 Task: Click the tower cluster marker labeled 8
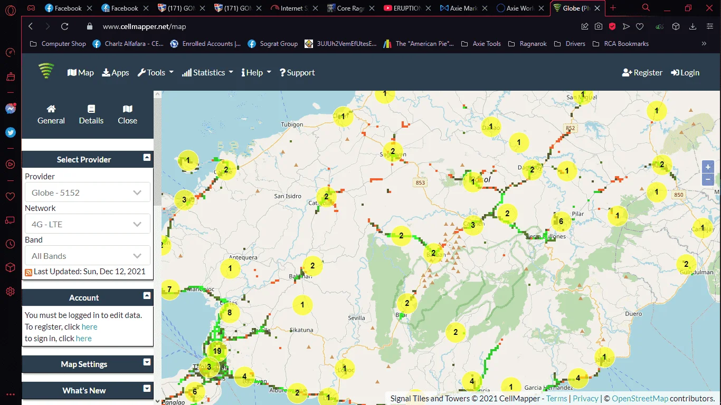(x=229, y=312)
